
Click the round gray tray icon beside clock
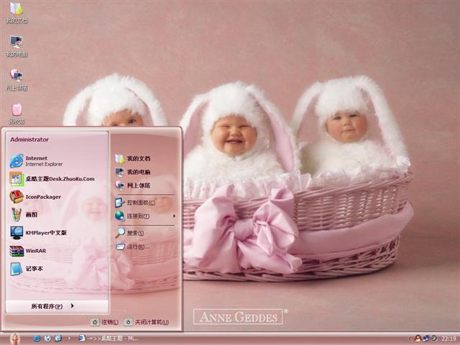(x=434, y=339)
